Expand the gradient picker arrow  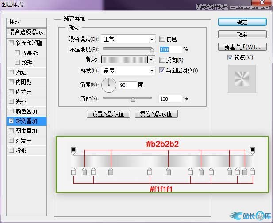coord(151,59)
